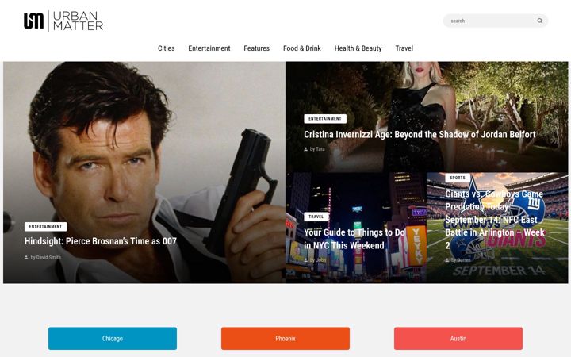571x357 pixels.
Task: Click author icon beside Tara
Action: 306,149
